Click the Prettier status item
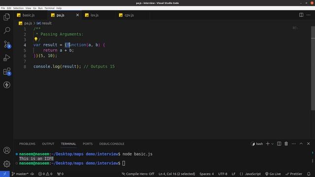 coord(294,174)
